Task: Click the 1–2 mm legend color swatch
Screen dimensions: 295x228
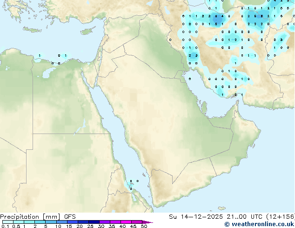Action: [29, 222]
